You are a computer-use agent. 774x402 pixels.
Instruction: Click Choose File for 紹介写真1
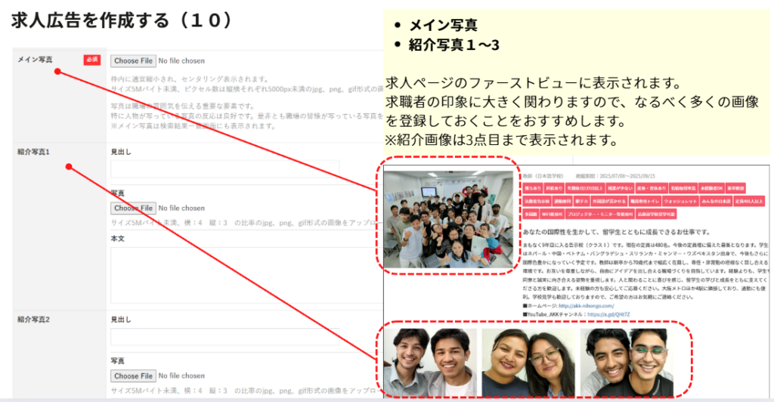coord(133,208)
